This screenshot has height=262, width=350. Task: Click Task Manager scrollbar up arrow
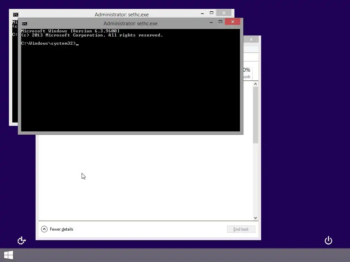[x=255, y=84]
